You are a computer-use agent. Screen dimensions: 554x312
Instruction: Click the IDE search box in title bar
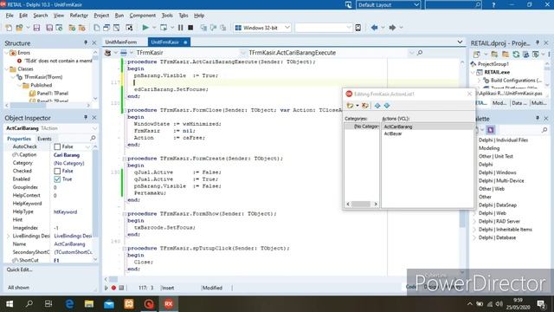coord(454,5)
